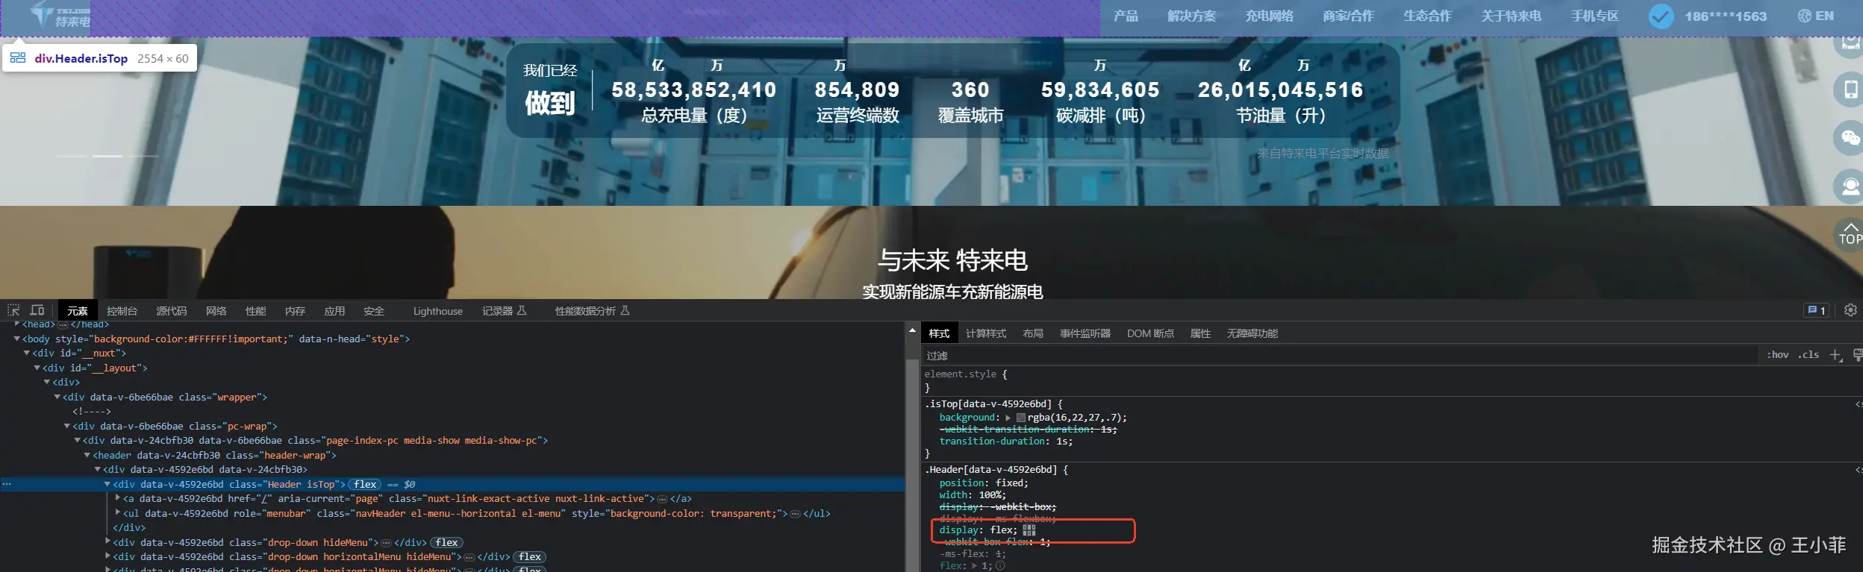Click the Teld logo in the header
The image size is (1863, 572).
coord(61,16)
